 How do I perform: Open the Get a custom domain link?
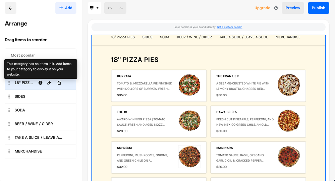(229, 27)
